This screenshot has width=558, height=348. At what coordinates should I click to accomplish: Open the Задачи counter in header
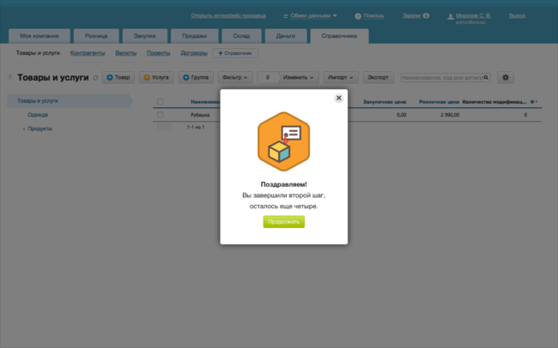[426, 15]
